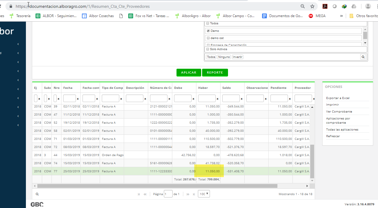The image size is (378, 208).
Task: Clear the Haber column filter
Action: pos(217,99)
